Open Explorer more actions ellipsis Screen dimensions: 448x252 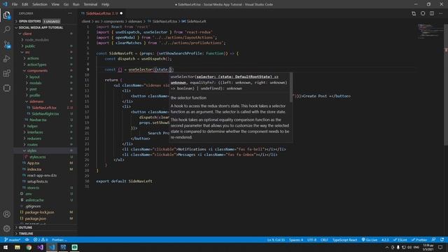tap(70, 13)
